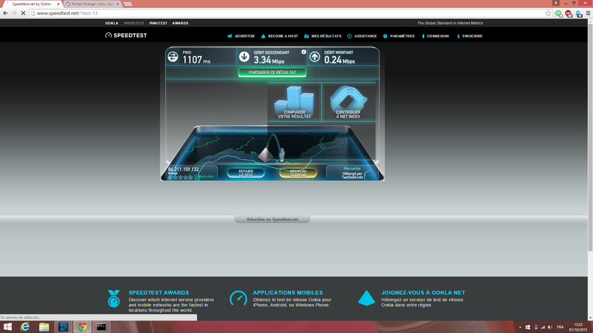The image size is (593, 333).
Task: Click the Connexion person icon
Action: [423, 36]
